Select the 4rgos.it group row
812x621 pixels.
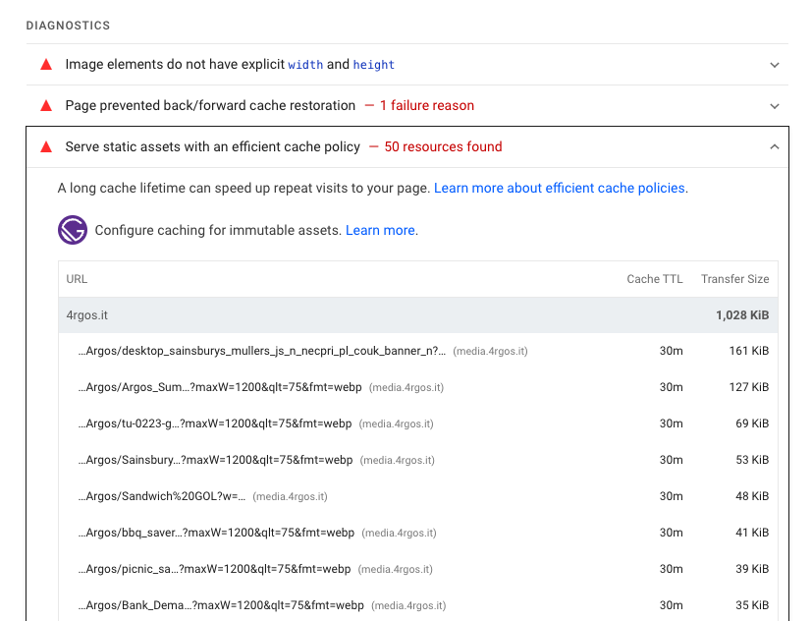[x=418, y=315]
